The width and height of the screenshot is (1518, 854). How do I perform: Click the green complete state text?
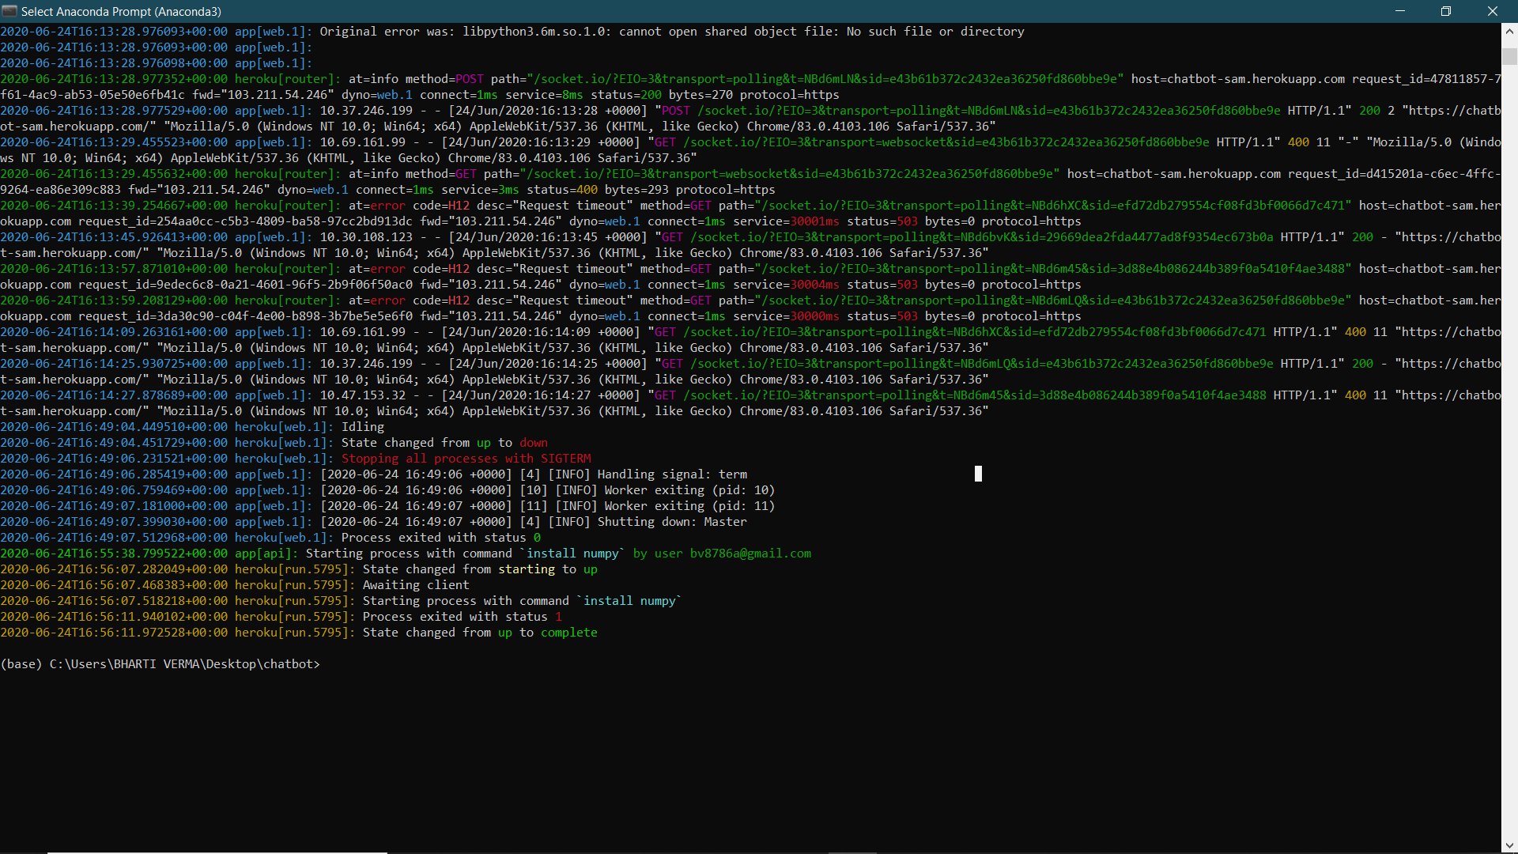tap(568, 633)
